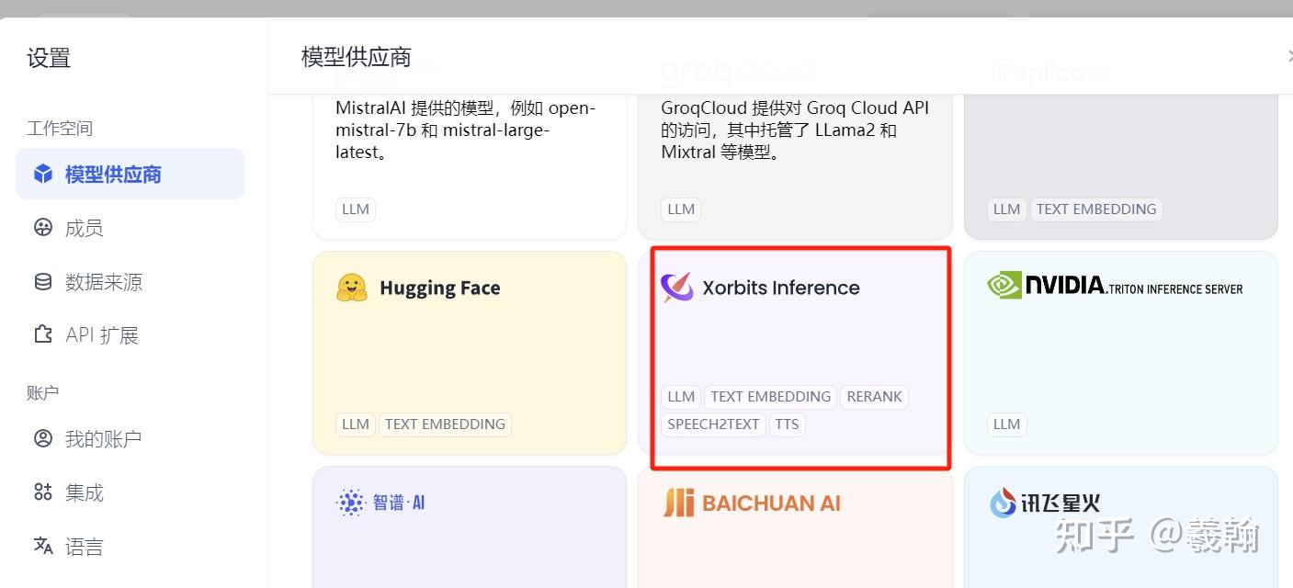Image resolution: width=1293 pixels, height=588 pixels.
Task: Click the SPEECH2TEXT tag on Xorbits Inference
Action: (713, 424)
